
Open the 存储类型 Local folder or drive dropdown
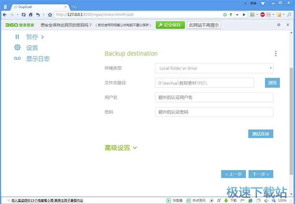214,68
